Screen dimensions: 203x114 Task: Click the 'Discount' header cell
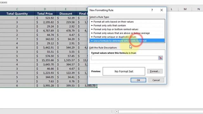point(66,14)
